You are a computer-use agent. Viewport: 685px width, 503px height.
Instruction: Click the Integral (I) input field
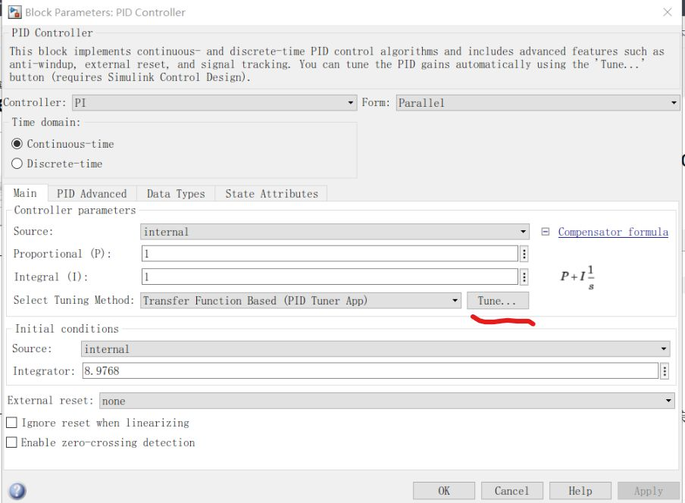coord(330,276)
